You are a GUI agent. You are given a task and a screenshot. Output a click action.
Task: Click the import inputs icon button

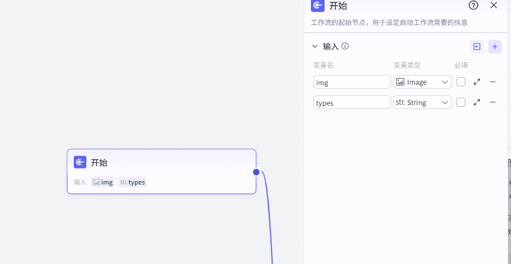coord(477,47)
